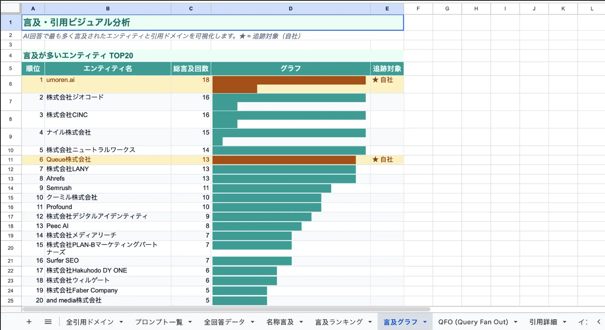605x330 pixels.
Task: Switch to 名称言及 sheet tab
Action: click(280, 322)
